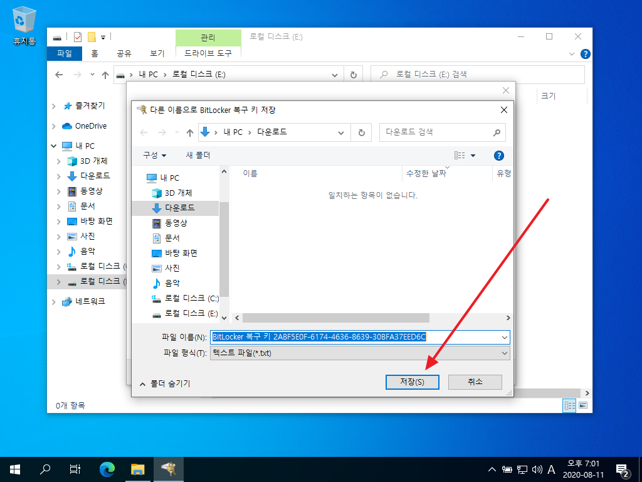Click the properties icon in the quick access toolbar

[77, 37]
